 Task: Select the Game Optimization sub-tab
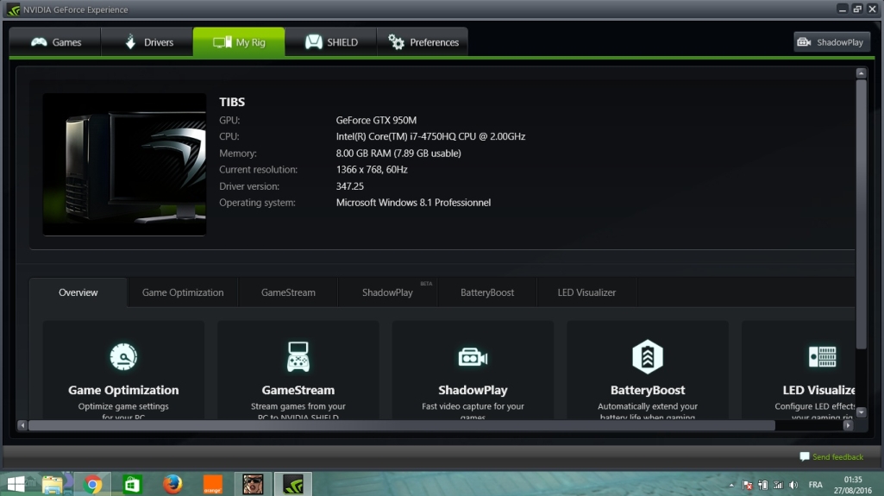tap(183, 292)
